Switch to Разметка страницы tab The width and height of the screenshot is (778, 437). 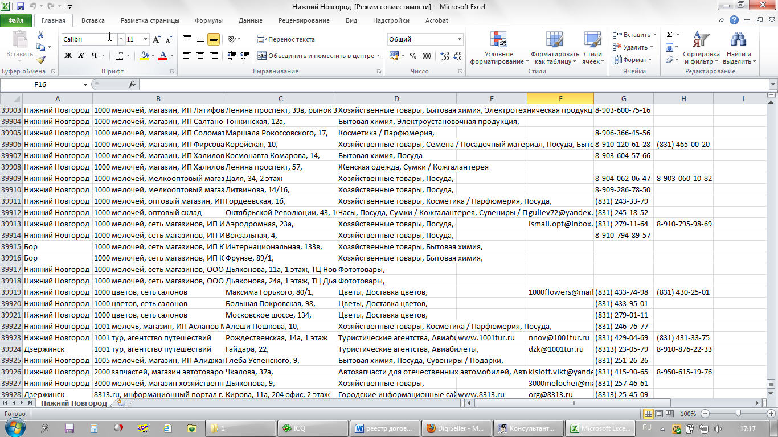(x=150, y=20)
